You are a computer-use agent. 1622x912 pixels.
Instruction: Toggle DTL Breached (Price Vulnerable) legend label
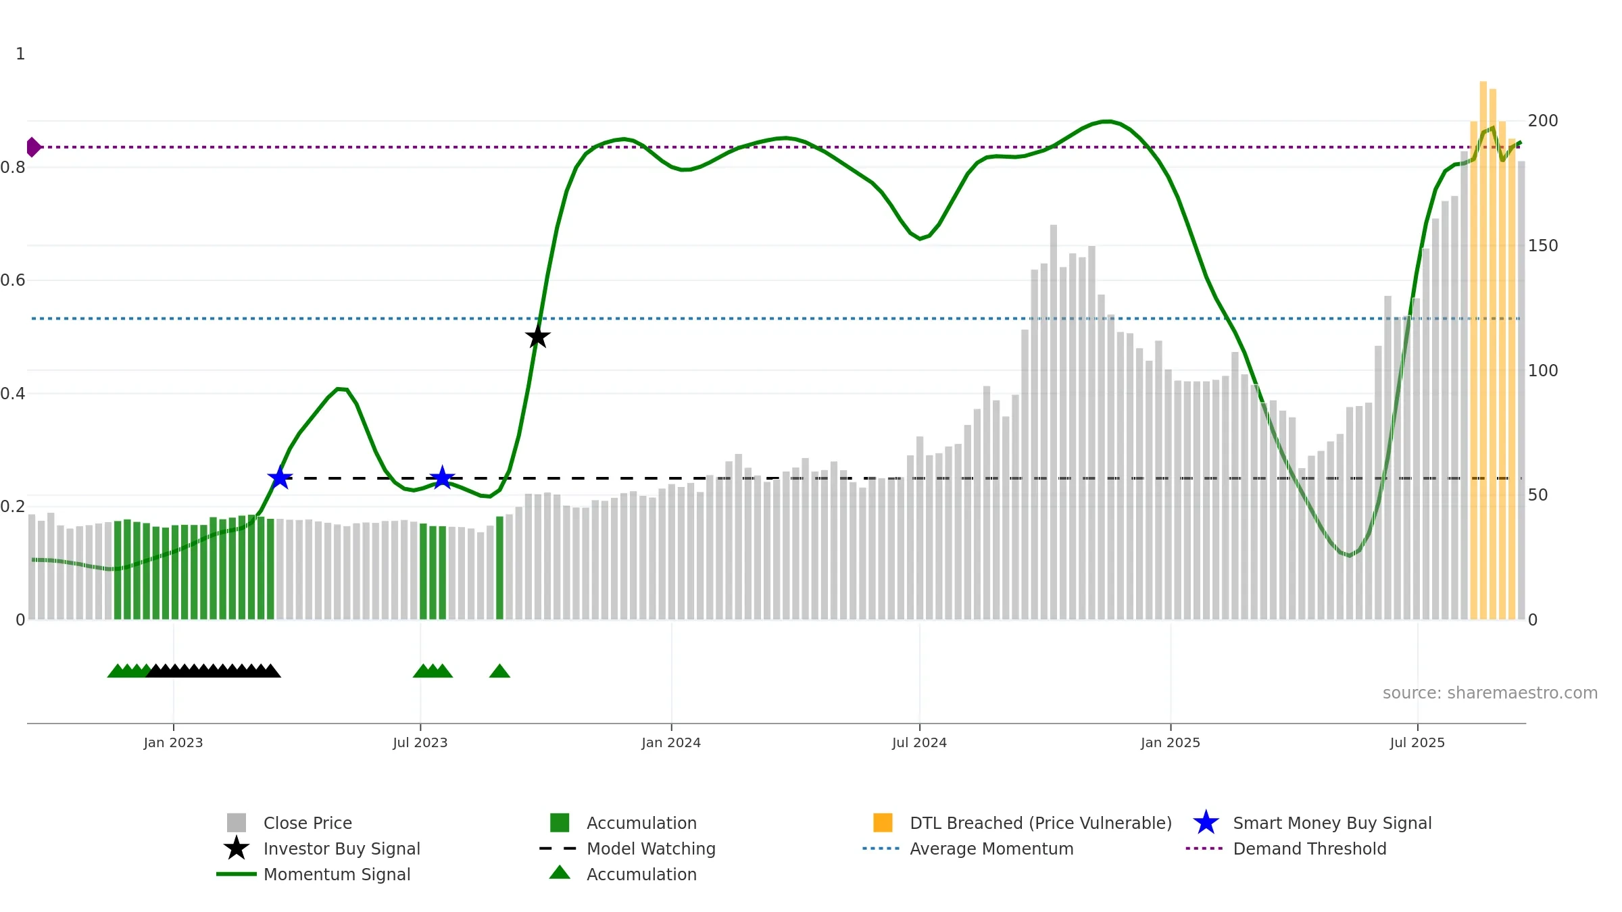(x=1041, y=823)
